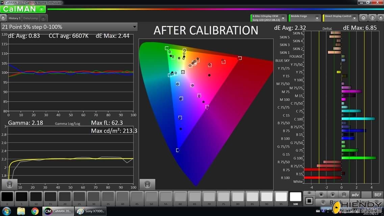Open the Windows Start menu

click(7, 211)
